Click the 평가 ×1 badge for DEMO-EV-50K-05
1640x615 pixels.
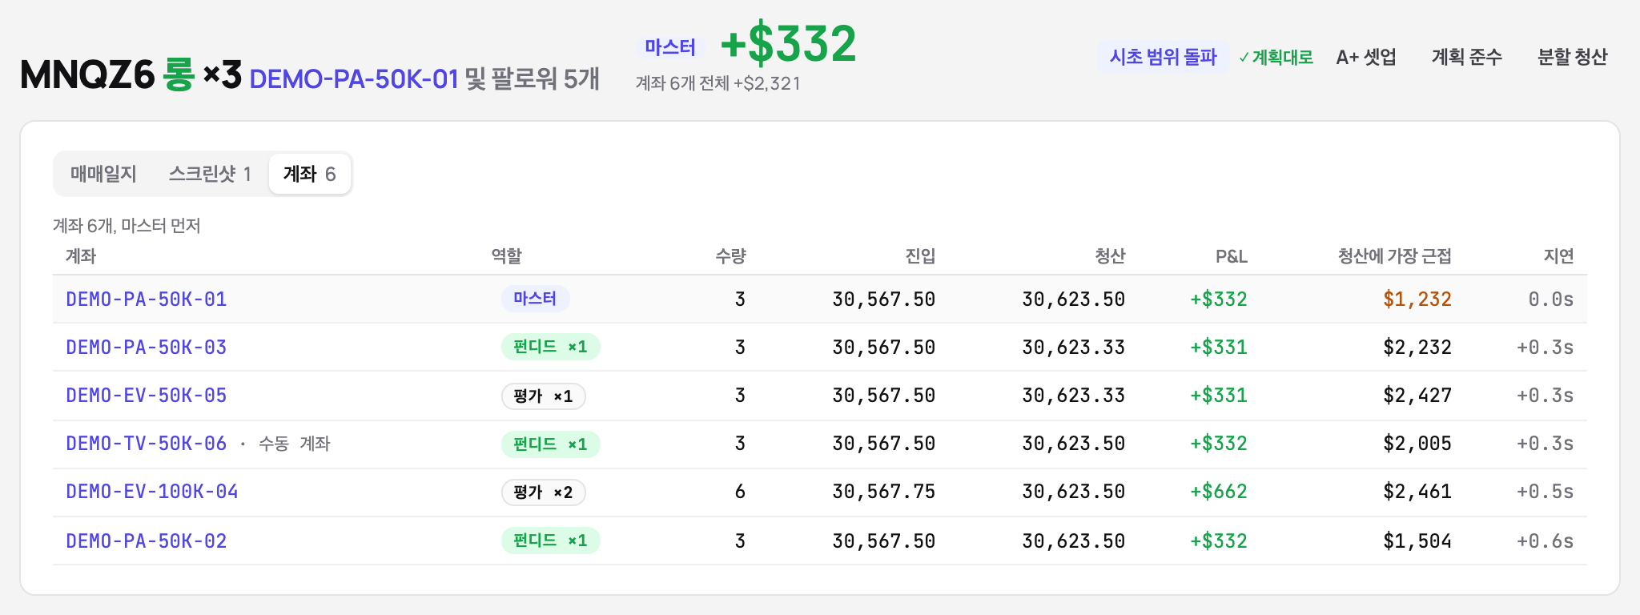tap(544, 396)
